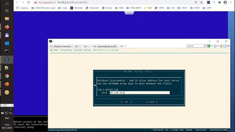
Task: Open the Mitel MiAccess Login bookmark
Action: coord(43,8)
